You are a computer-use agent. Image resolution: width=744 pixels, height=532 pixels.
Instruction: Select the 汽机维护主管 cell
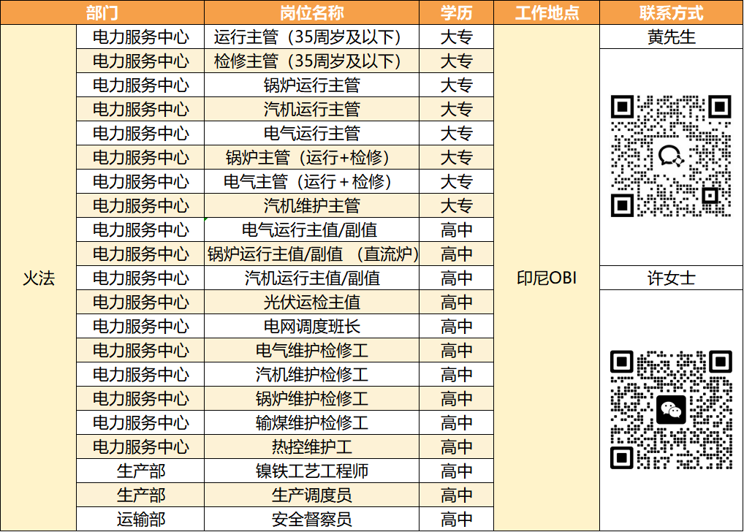pyautogui.click(x=312, y=205)
